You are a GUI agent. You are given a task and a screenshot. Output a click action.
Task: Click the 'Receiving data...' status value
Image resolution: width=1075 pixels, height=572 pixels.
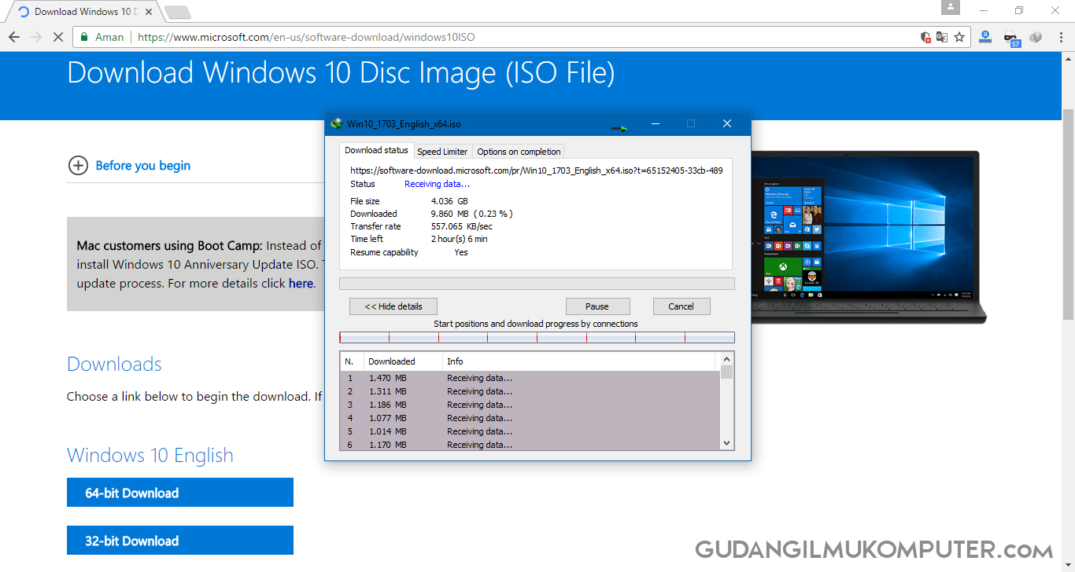[x=437, y=184]
